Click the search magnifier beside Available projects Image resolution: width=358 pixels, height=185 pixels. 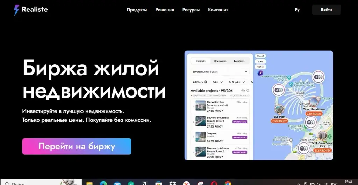248,91
